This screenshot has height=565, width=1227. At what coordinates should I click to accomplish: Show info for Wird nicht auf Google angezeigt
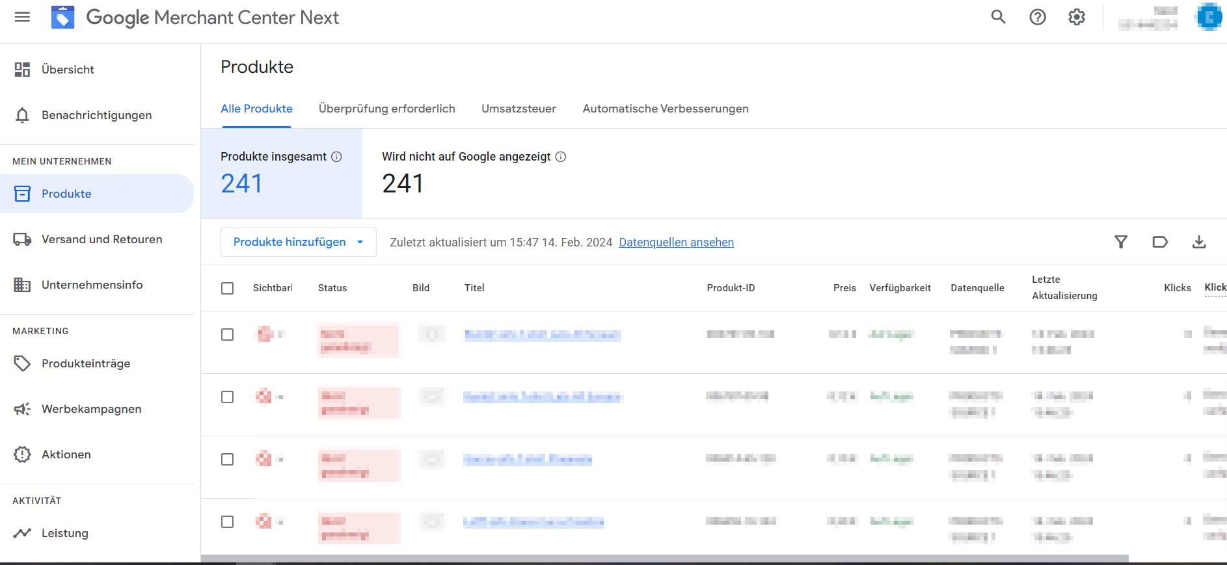[x=561, y=157]
